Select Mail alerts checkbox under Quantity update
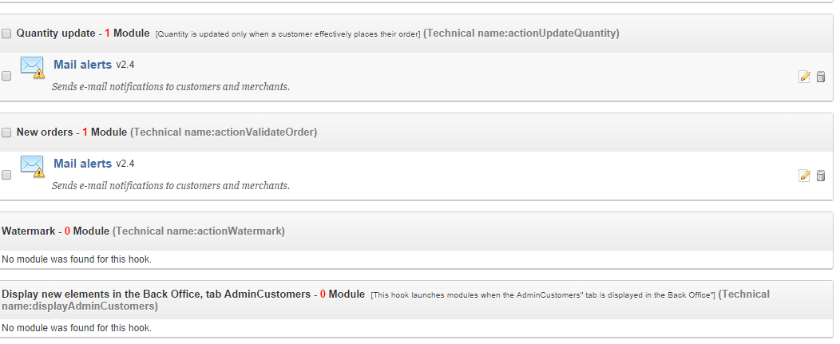 coord(6,77)
